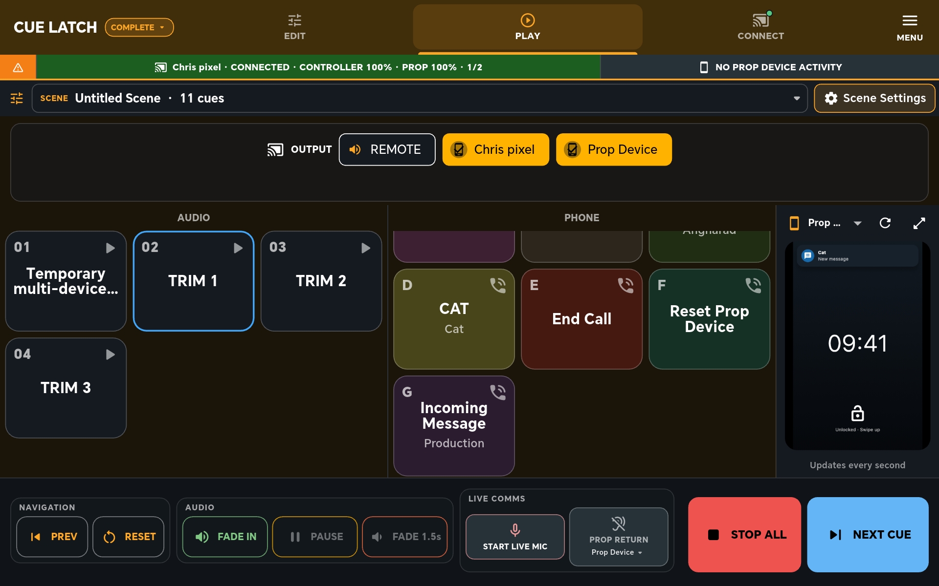Viewport: 939px width, 586px height.
Task: Expand the prop preview to fullscreen
Action: [x=919, y=223]
